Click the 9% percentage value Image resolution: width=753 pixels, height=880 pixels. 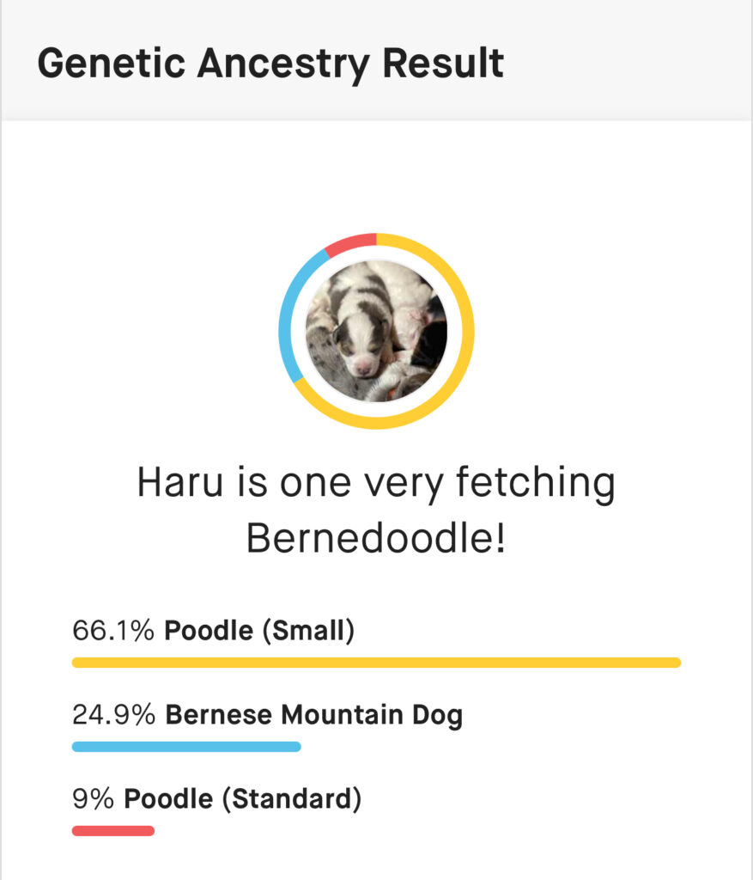(93, 799)
